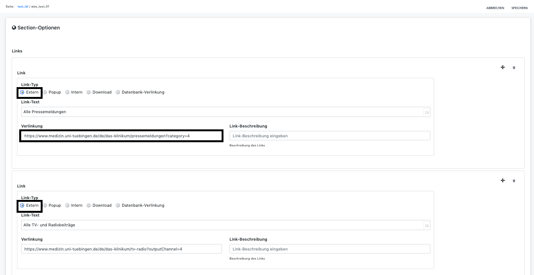This screenshot has height=275, width=534.
Task: Select Extern link type for TV- und Radiobeiträge
Action: 22,205
